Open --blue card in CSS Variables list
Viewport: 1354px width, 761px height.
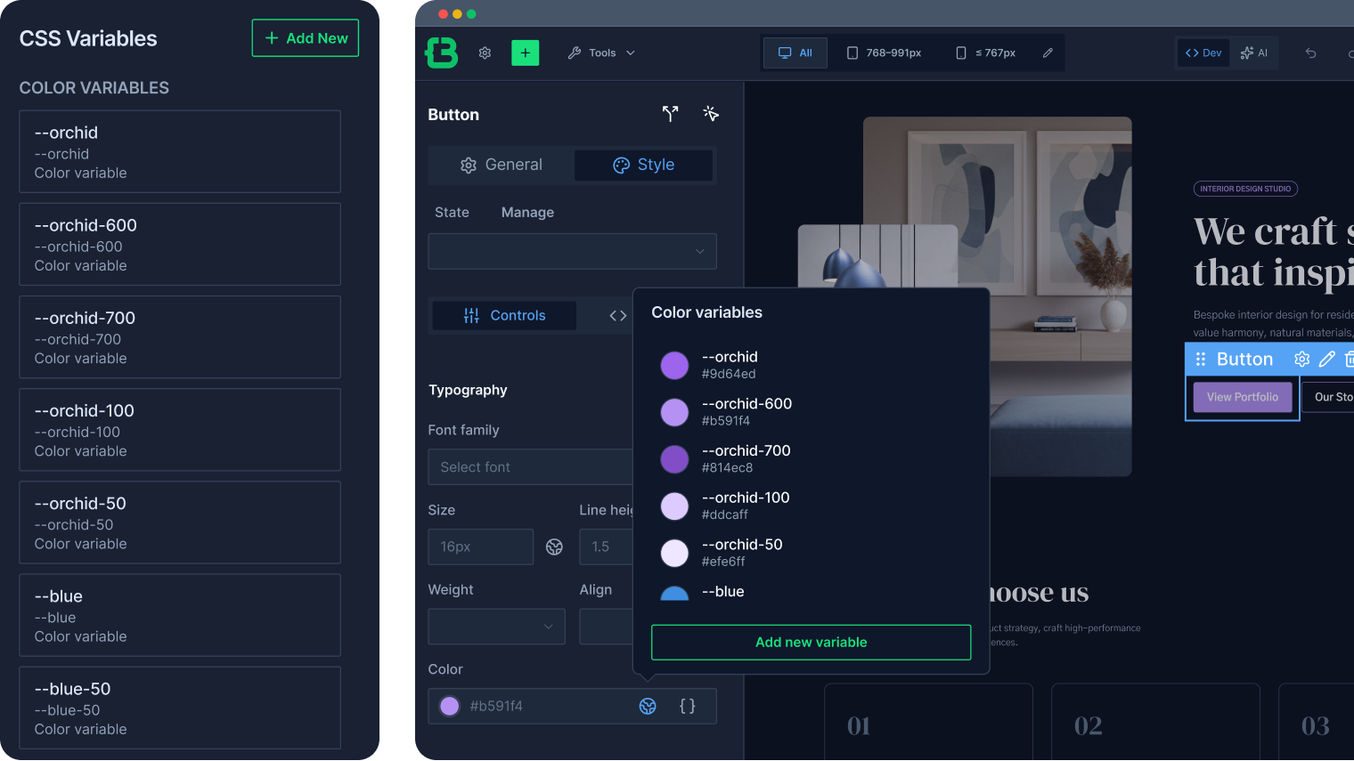tap(180, 615)
